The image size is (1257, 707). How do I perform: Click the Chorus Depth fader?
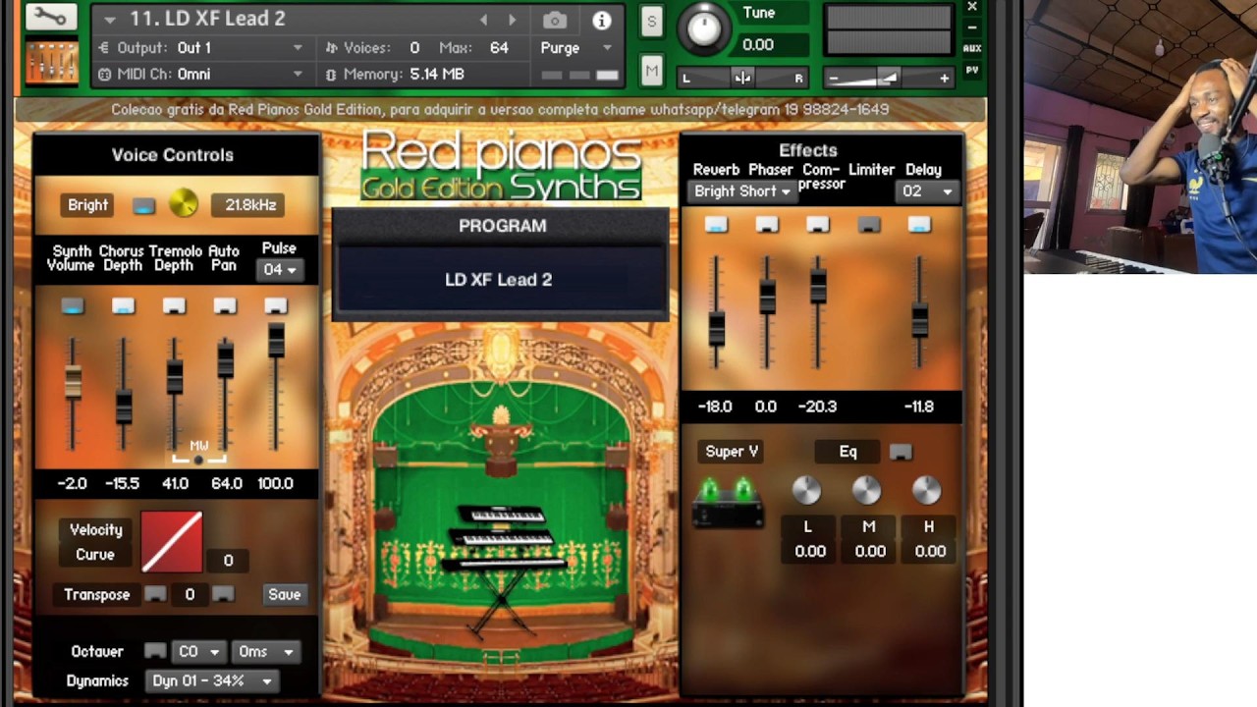pos(124,406)
